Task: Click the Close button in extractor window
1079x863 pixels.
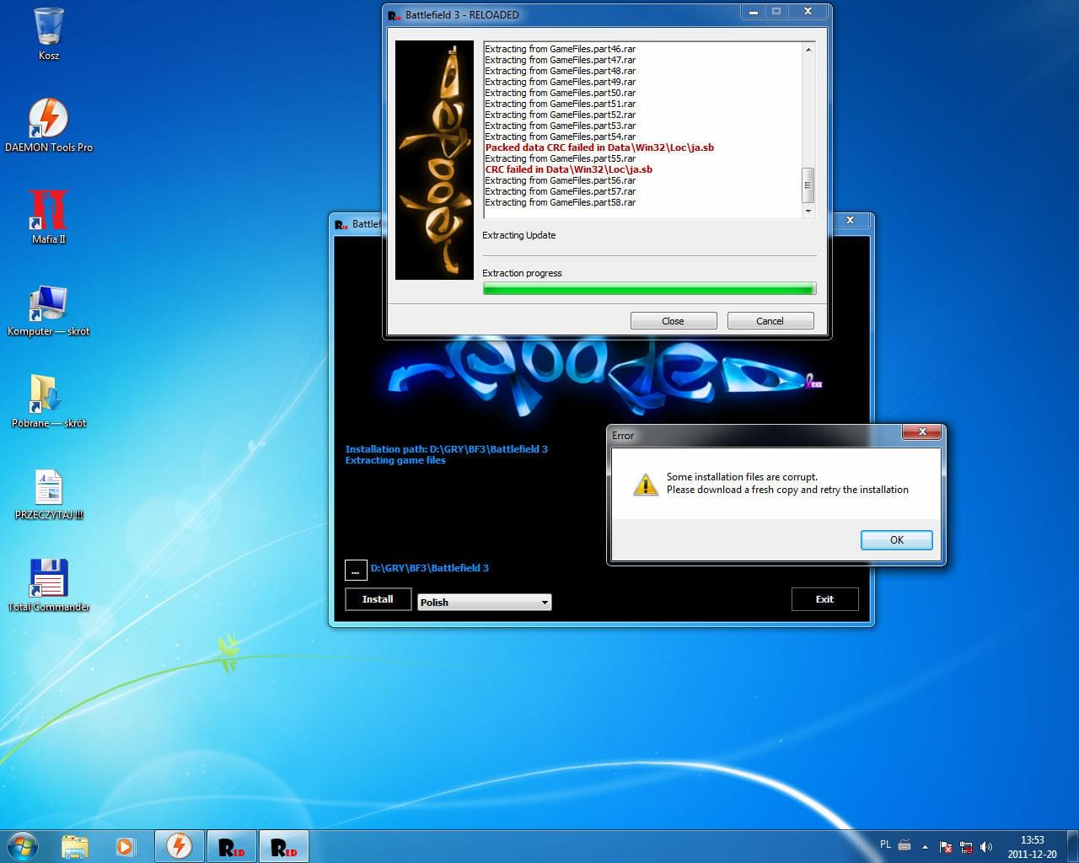Action: [x=674, y=321]
